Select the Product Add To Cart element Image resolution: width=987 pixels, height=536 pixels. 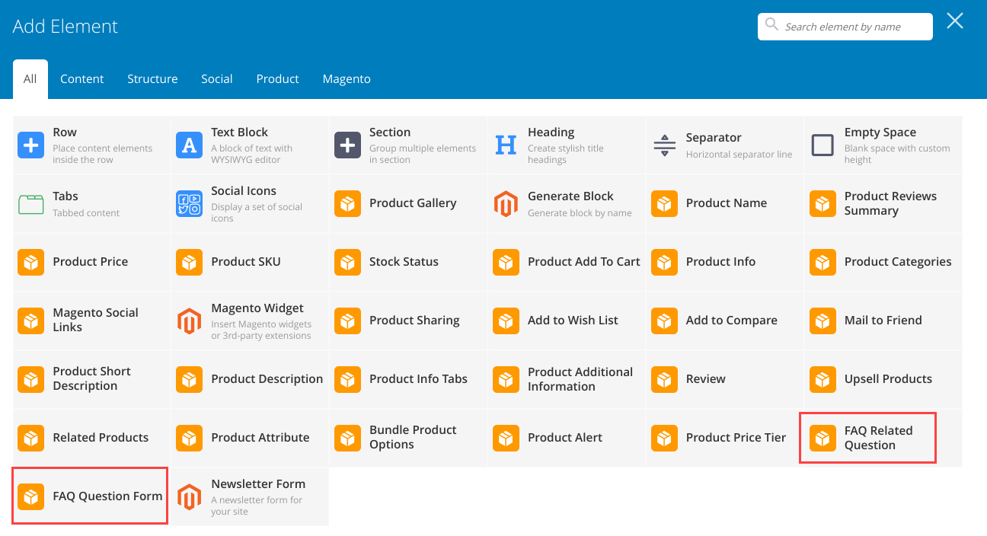pos(506,262)
